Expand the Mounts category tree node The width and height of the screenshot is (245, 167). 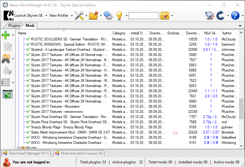point(19,148)
